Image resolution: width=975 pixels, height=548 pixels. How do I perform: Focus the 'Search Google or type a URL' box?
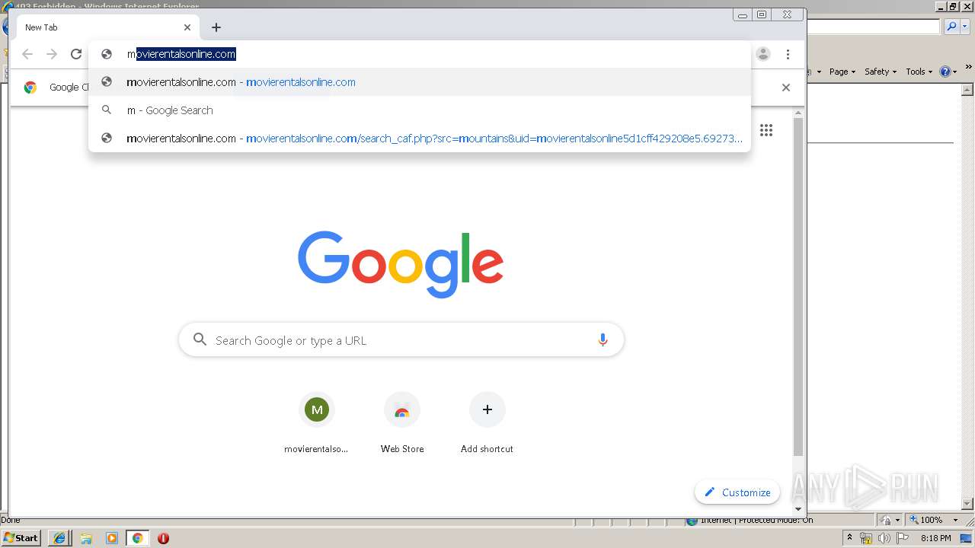click(401, 340)
